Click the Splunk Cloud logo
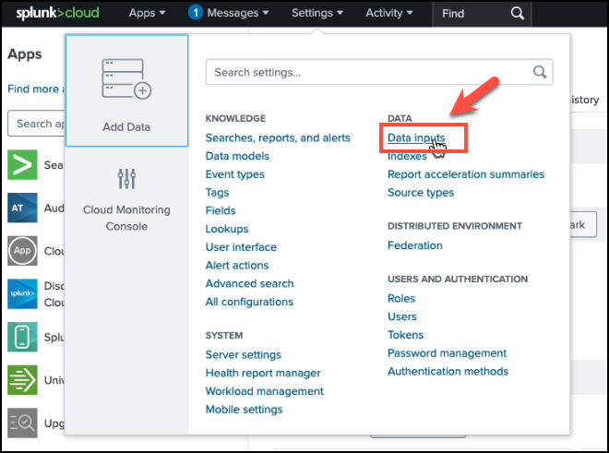 [56, 13]
